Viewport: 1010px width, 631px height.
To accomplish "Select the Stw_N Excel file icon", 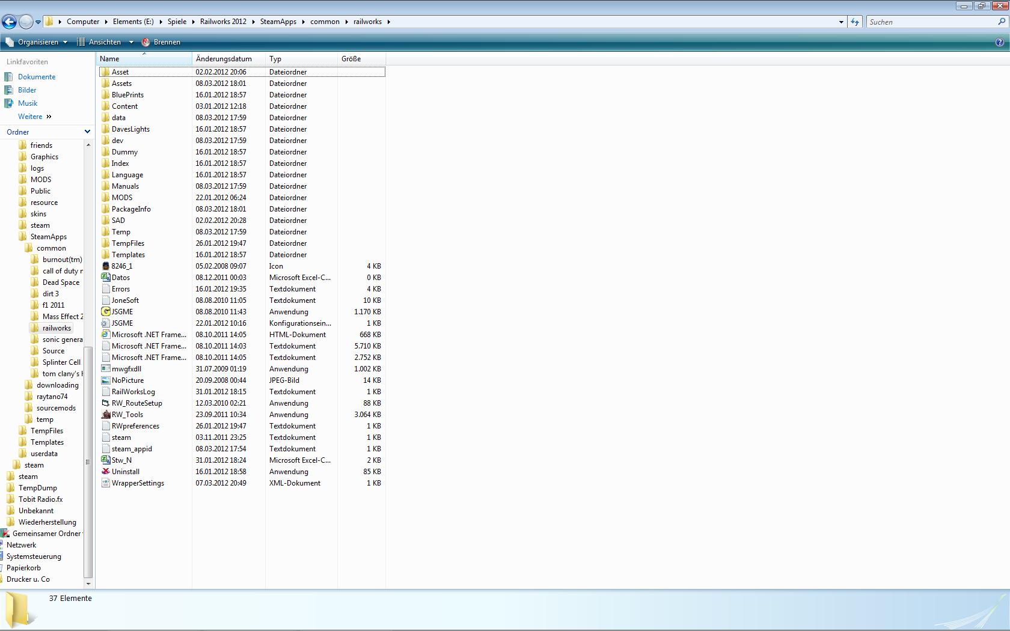I will [x=106, y=460].
